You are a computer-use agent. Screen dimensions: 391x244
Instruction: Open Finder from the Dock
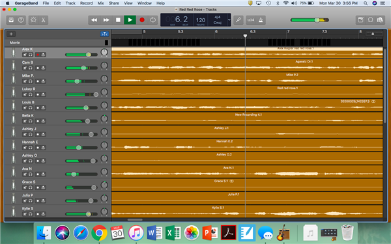(44, 233)
